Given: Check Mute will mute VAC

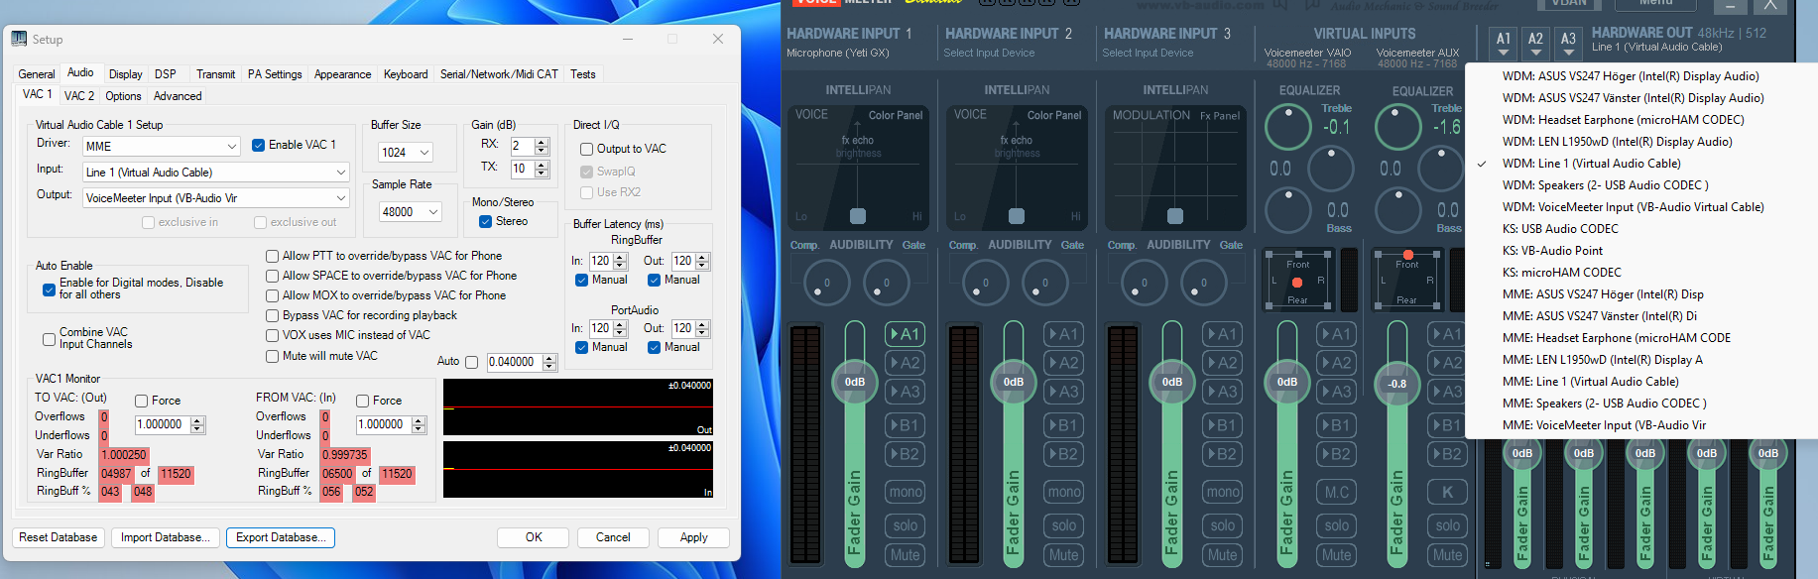Looking at the screenshot, I should pos(272,356).
